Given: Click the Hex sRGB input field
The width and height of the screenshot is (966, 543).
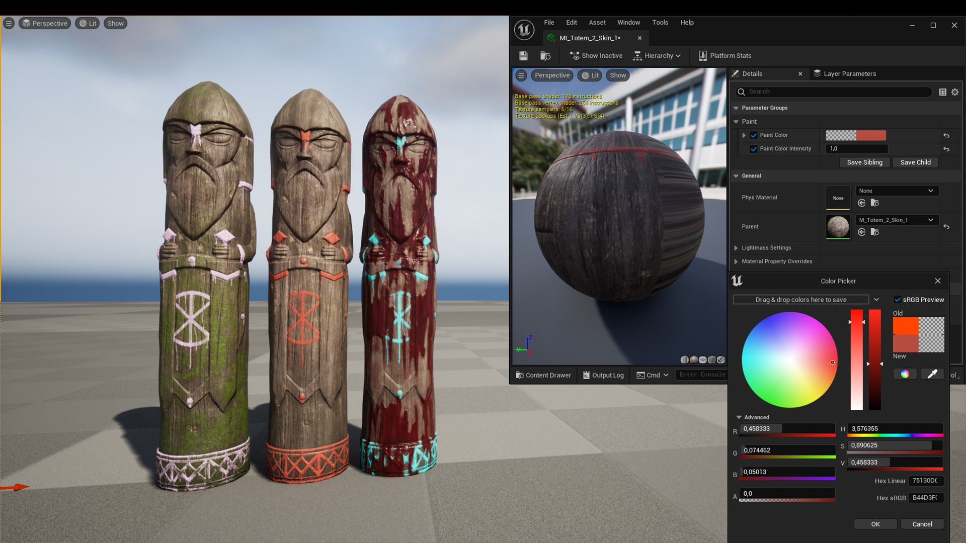Looking at the screenshot, I should (926, 498).
